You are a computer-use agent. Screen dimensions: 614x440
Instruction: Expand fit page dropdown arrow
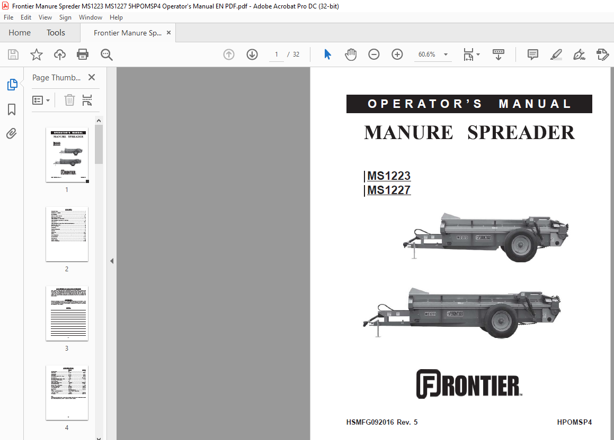(x=478, y=54)
